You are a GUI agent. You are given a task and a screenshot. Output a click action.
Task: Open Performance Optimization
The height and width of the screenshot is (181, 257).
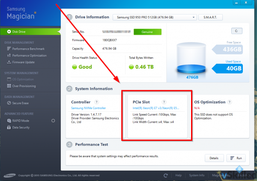point(29,56)
